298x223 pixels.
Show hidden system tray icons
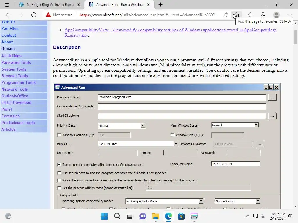click(247, 216)
